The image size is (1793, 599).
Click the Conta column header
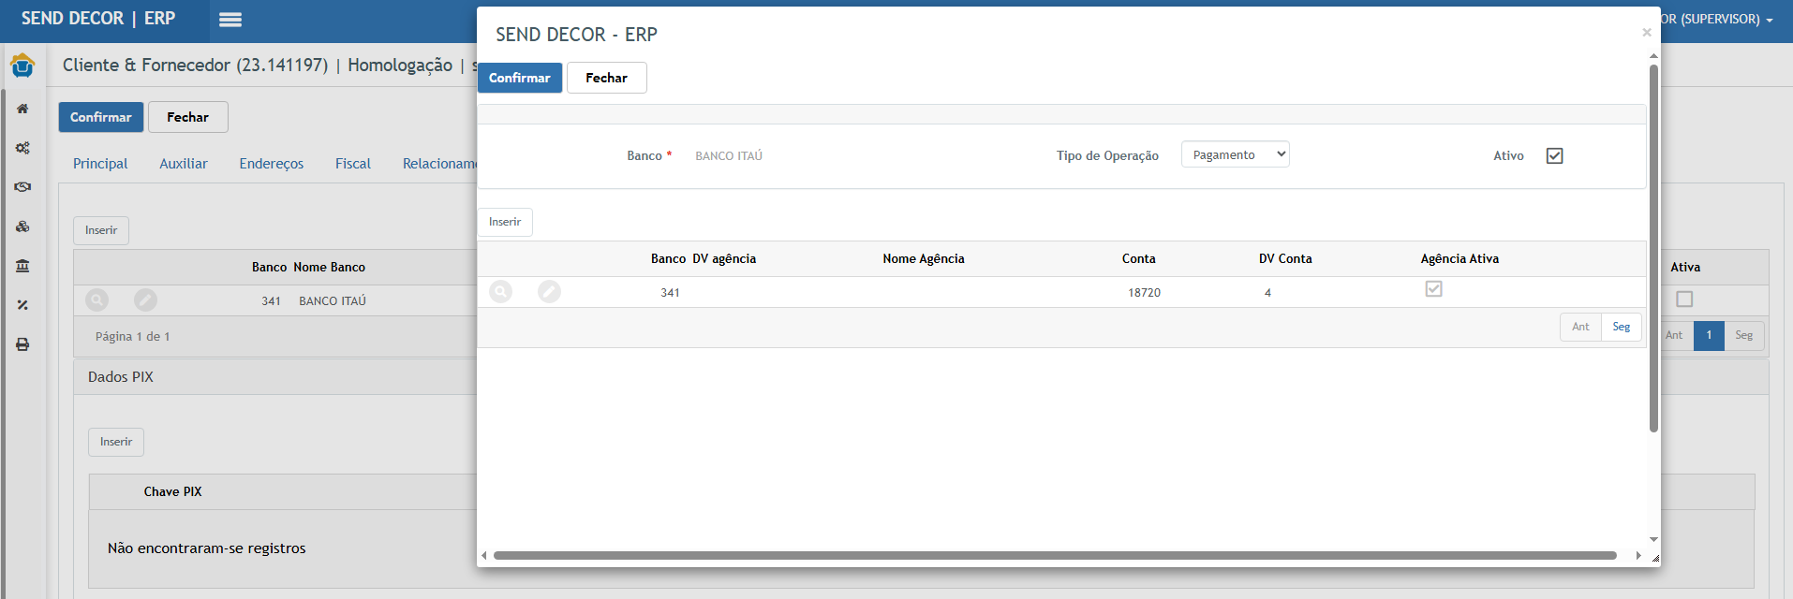[1138, 259]
